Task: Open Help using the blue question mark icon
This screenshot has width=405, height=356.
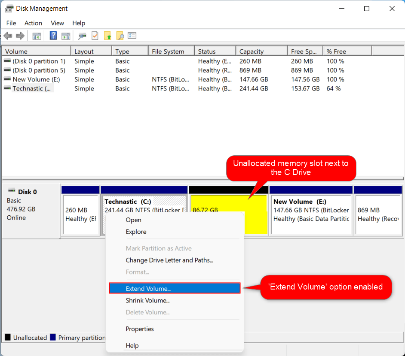Action: (53, 36)
